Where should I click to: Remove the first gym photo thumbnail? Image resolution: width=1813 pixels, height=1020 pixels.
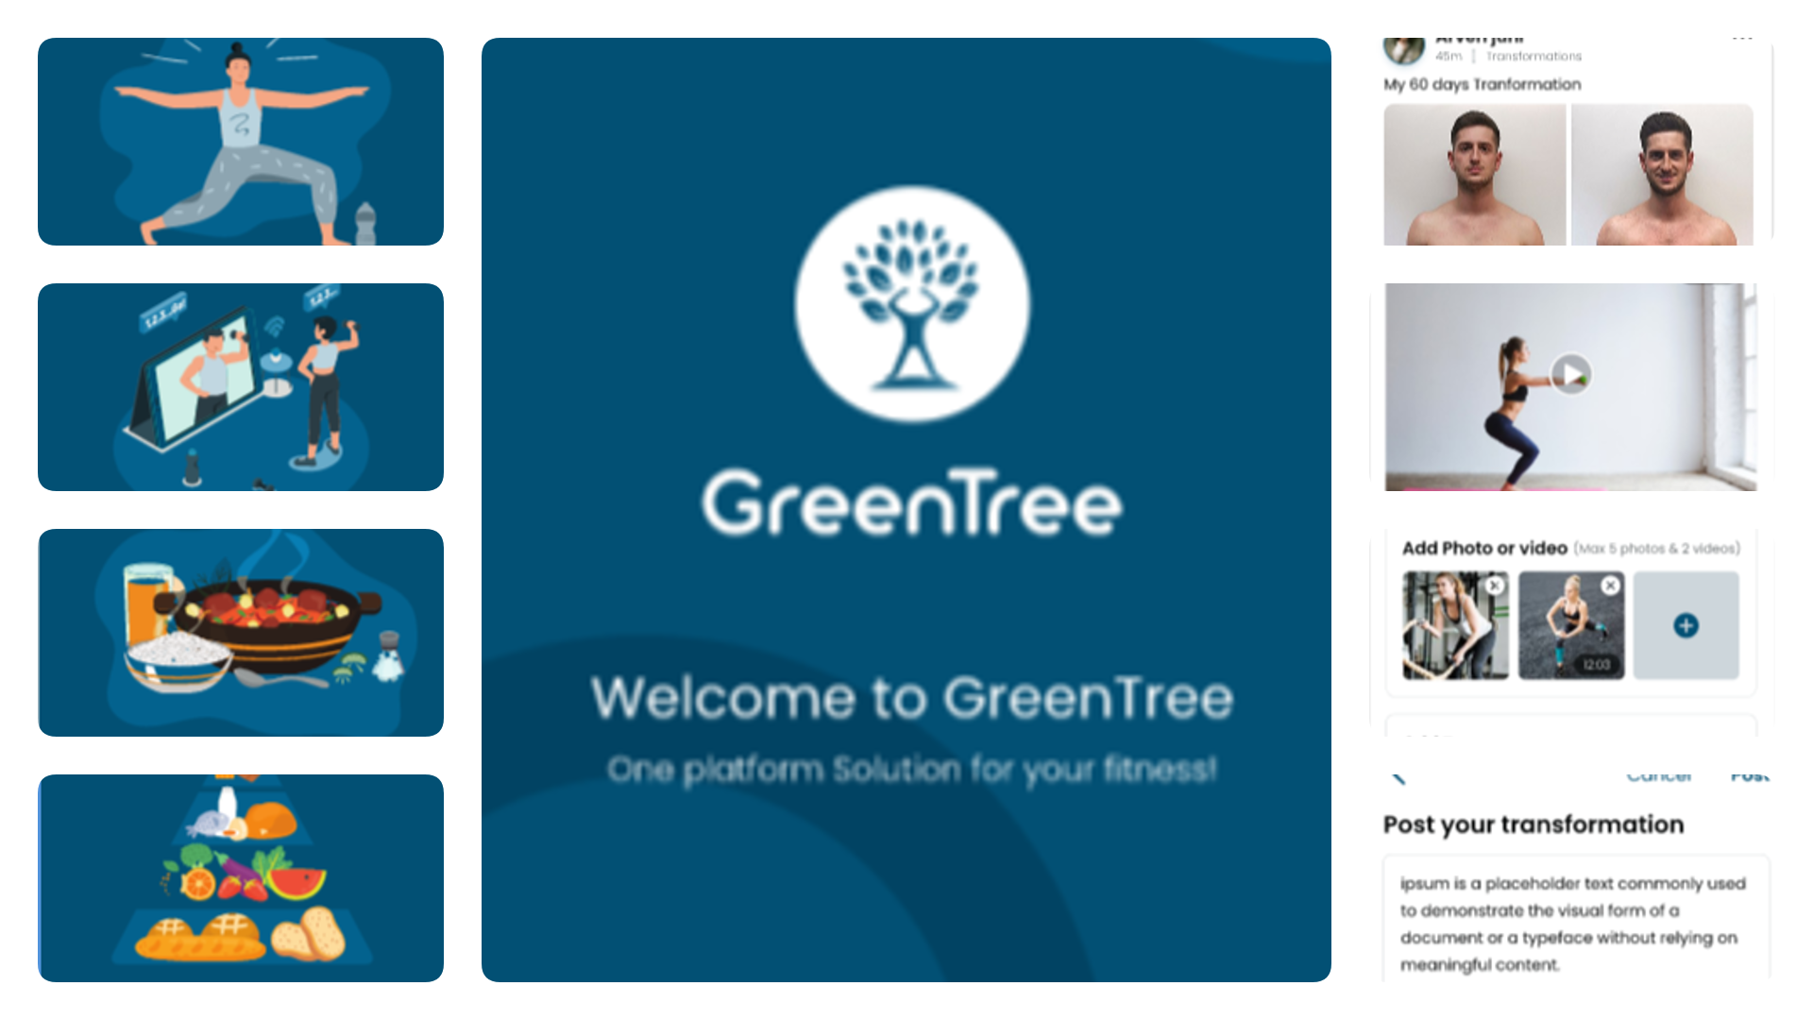[1494, 586]
